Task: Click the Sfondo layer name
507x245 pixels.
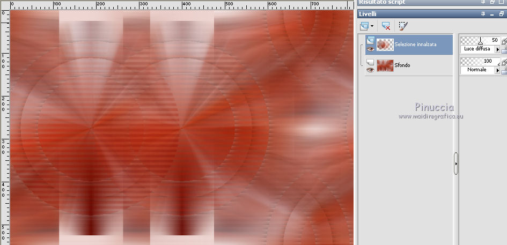Action: [402, 65]
